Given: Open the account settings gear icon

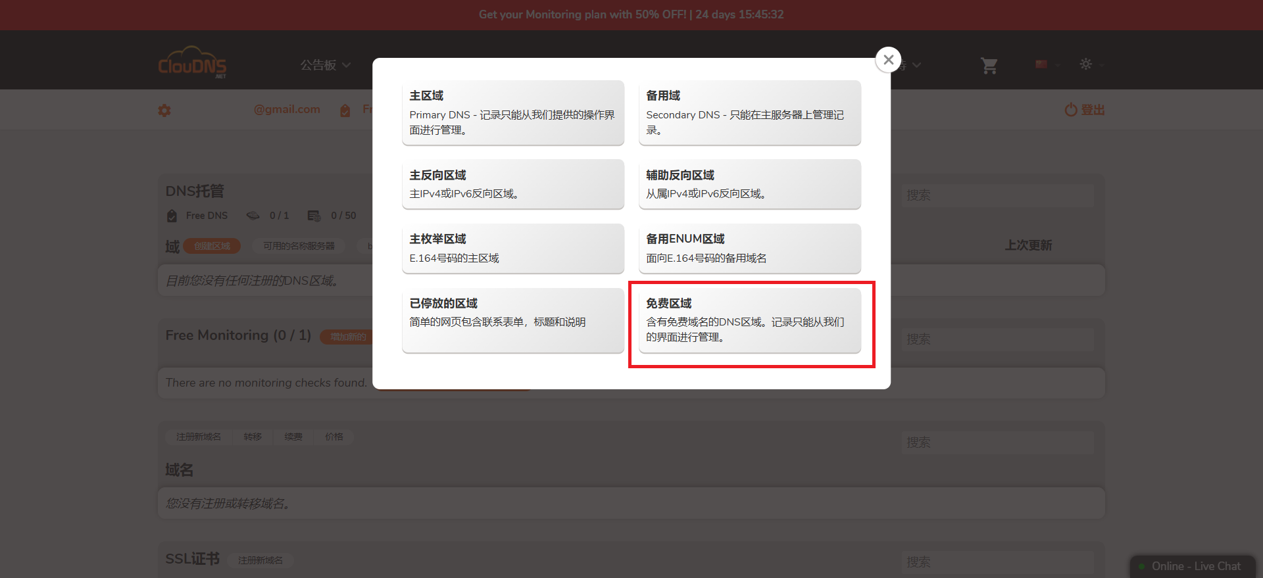Looking at the screenshot, I should pos(164,110).
